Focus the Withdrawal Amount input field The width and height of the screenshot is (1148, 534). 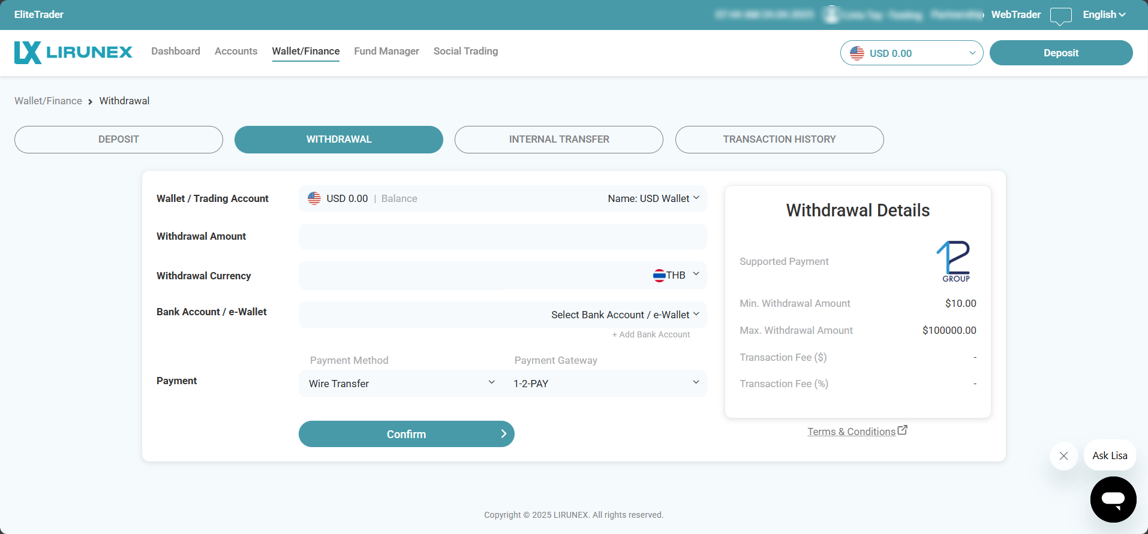(502, 237)
